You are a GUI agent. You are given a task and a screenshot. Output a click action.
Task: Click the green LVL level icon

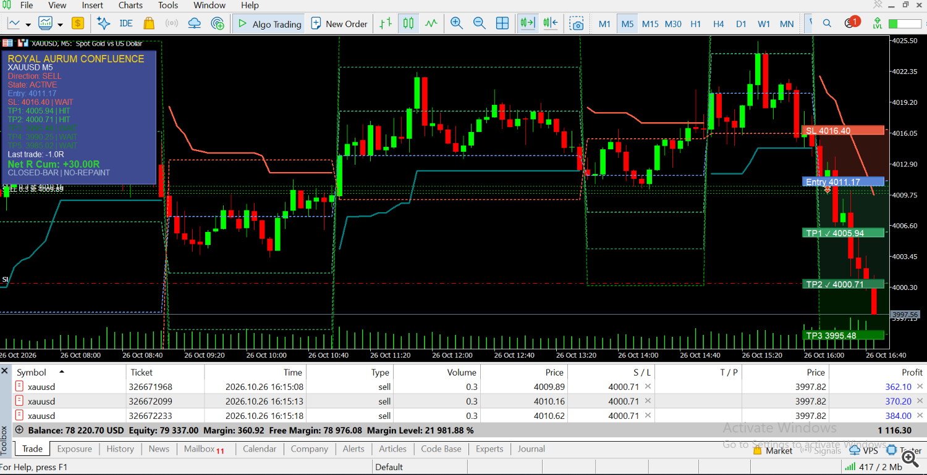[877, 23]
